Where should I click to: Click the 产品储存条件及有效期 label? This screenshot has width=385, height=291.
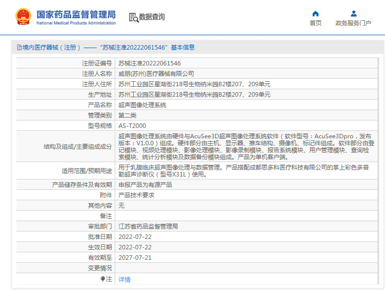coord(82,185)
